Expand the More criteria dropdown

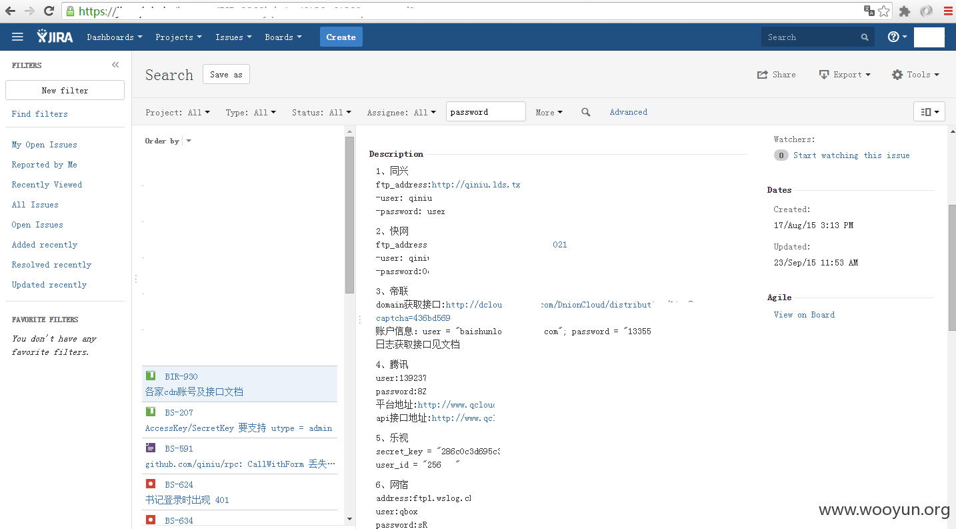click(x=549, y=113)
